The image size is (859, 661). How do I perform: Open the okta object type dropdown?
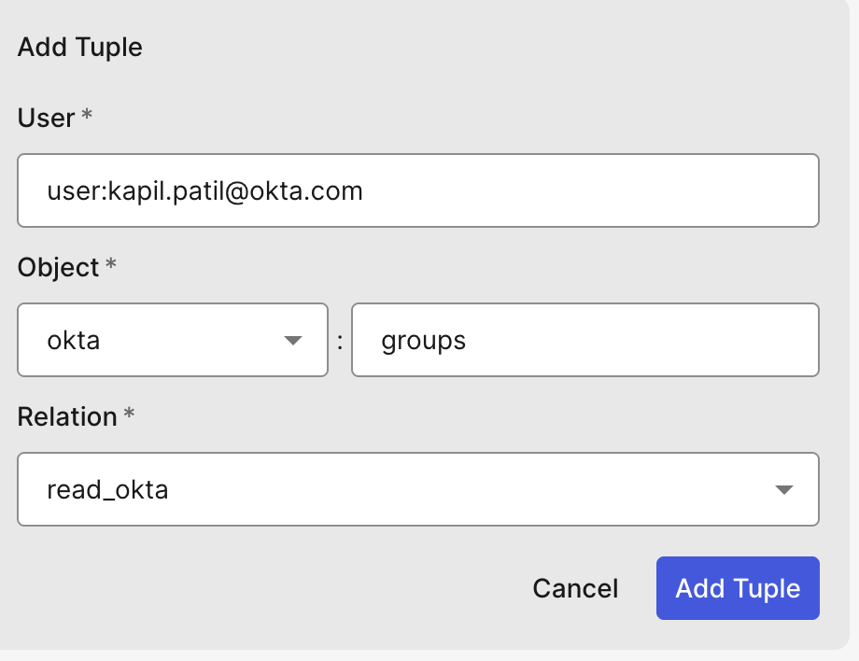[x=173, y=340]
